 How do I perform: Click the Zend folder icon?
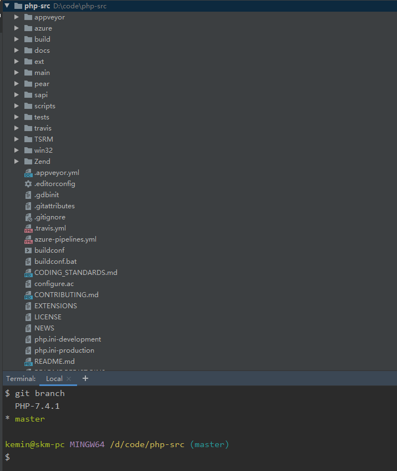pos(28,162)
